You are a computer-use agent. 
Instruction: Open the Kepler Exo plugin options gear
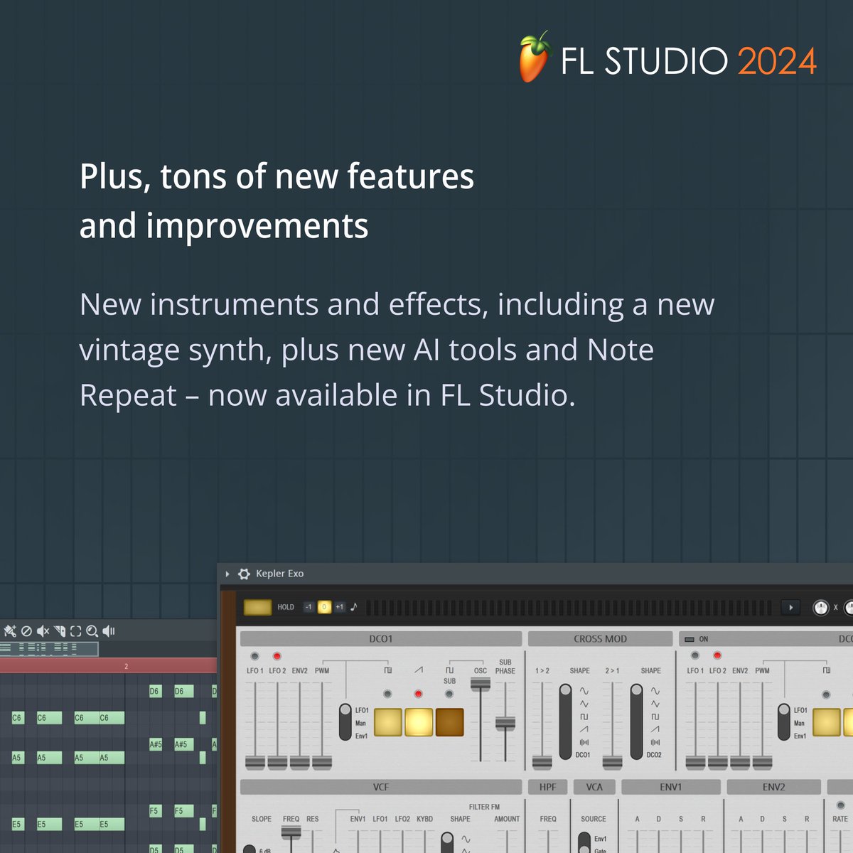tap(244, 574)
